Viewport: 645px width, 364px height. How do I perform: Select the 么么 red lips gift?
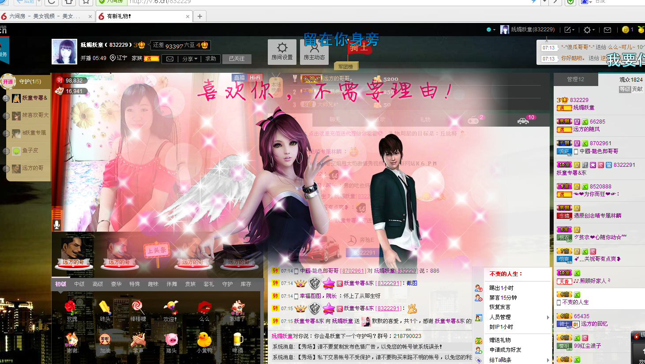tap(204, 307)
